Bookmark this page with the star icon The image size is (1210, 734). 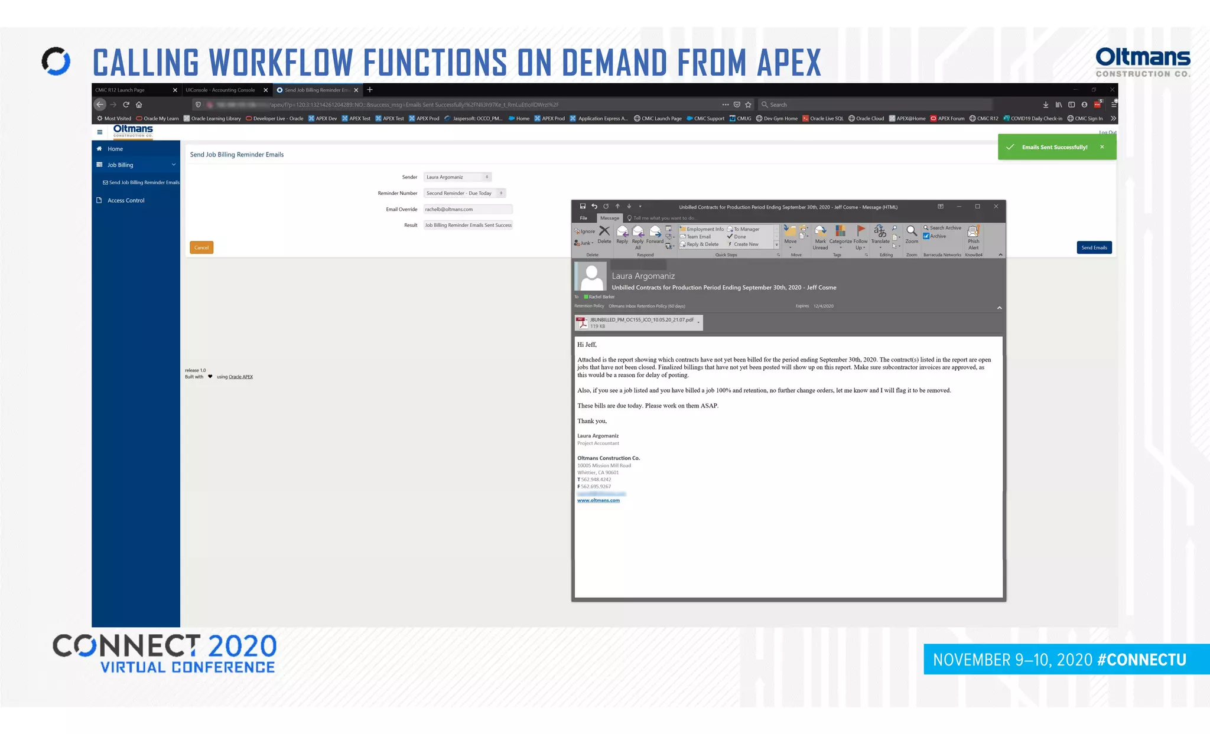click(748, 105)
